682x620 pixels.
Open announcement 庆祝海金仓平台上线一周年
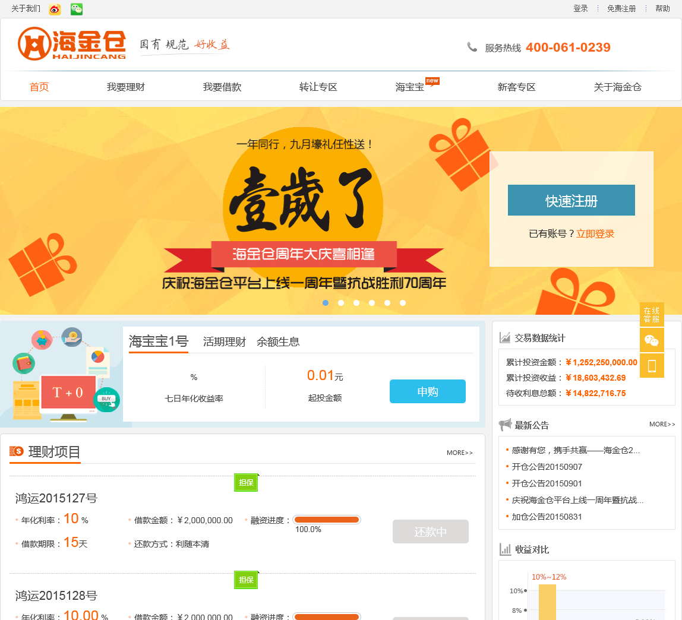[x=577, y=500]
